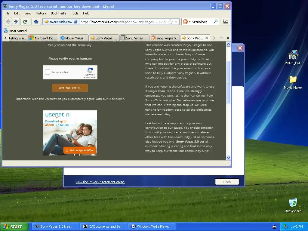
Task: Click smartserials.com site identity label
Action: point(61,22)
